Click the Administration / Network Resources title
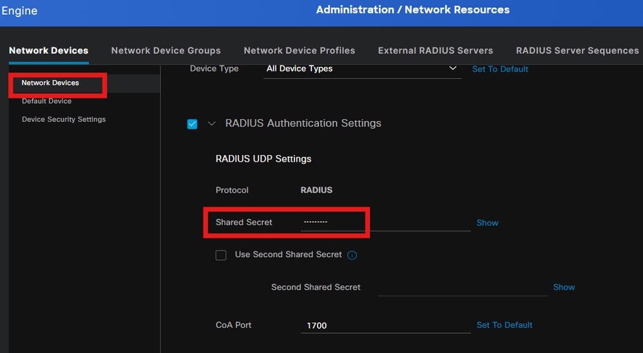The image size is (643, 353). [412, 10]
